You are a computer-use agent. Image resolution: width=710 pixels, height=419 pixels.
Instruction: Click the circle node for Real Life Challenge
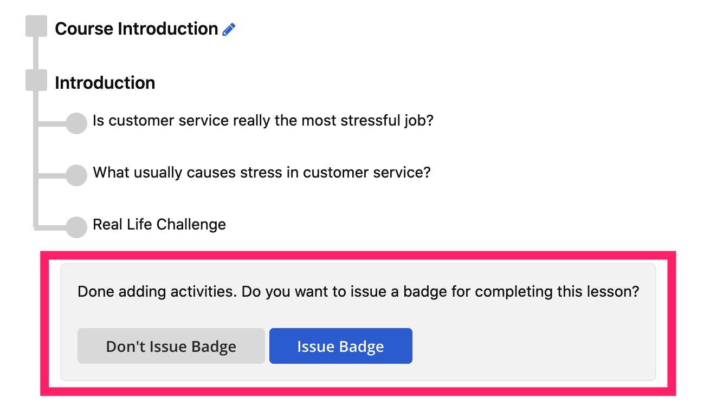(76, 227)
